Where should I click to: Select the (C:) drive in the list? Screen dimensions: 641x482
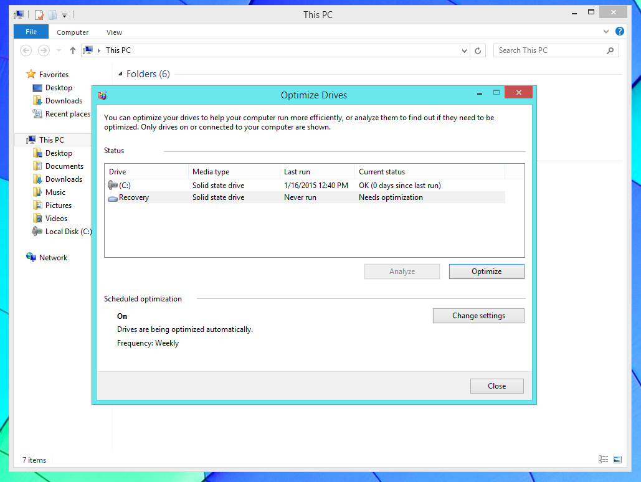125,186
